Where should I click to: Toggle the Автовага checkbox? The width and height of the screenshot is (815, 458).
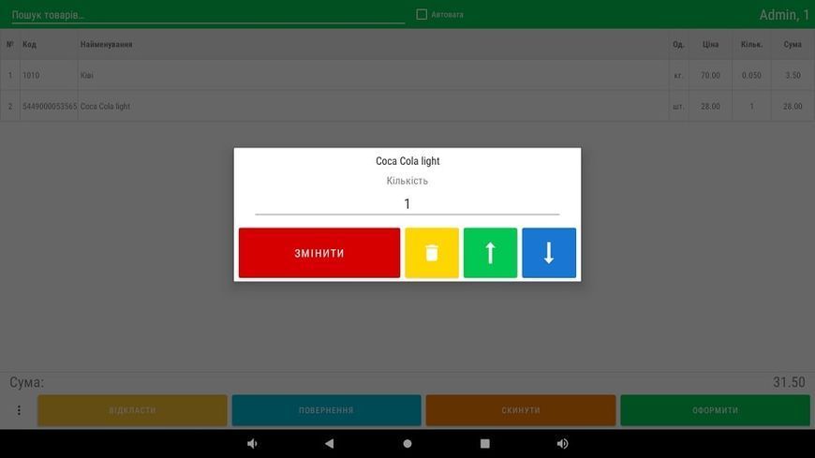point(422,15)
